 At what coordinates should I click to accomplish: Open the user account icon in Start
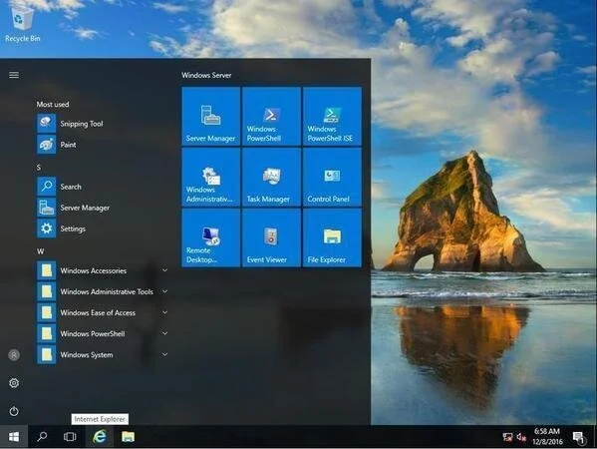coord(14,355)
